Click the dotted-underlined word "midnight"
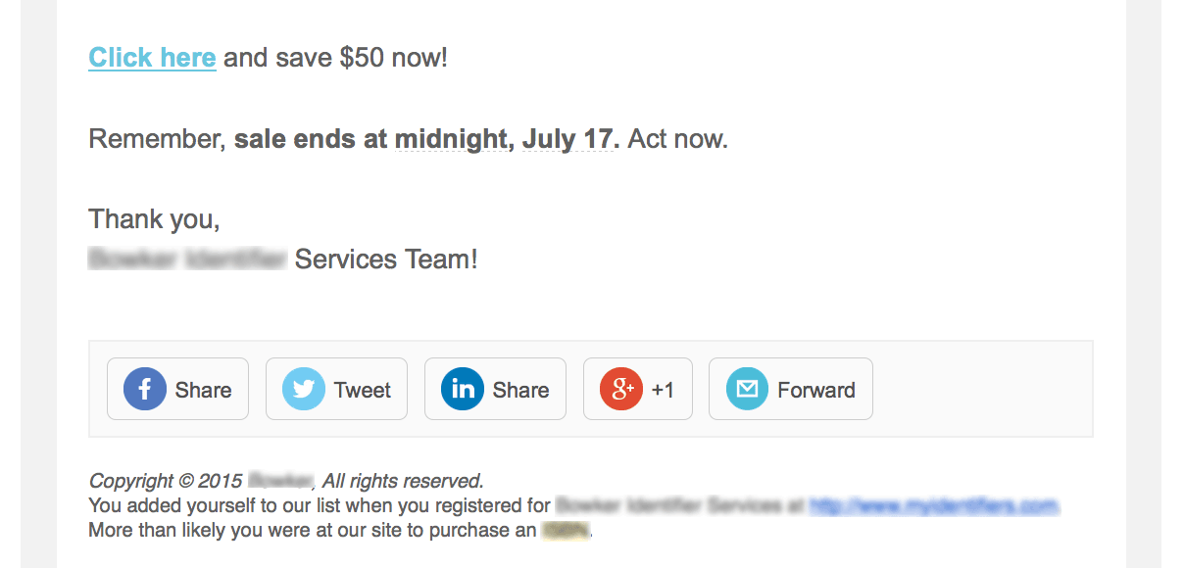 (450, 138)
